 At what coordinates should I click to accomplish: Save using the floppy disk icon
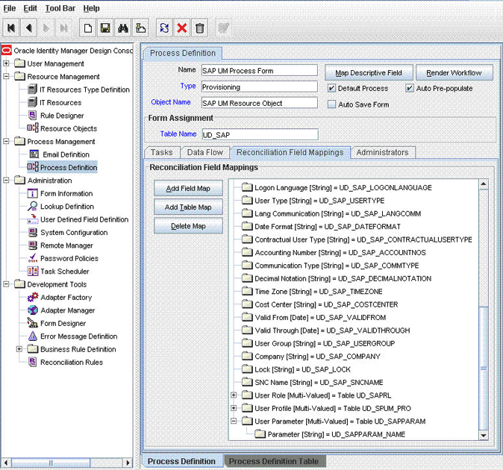click(x=105, y=28)
